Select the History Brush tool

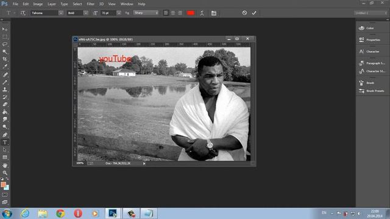[x=5, y=97]
